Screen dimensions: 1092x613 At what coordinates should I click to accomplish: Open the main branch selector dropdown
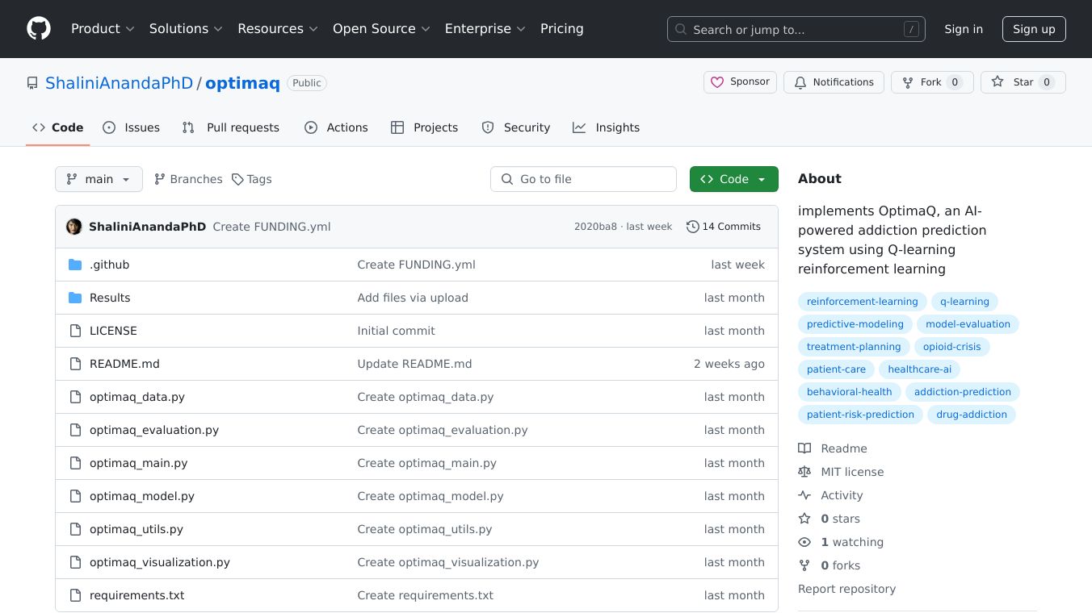click(99, 179)
